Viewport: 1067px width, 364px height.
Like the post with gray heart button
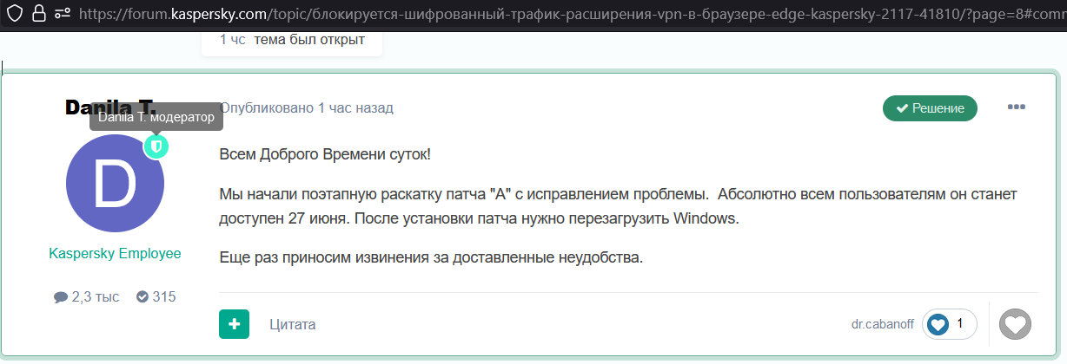[x=1015, y=324]
